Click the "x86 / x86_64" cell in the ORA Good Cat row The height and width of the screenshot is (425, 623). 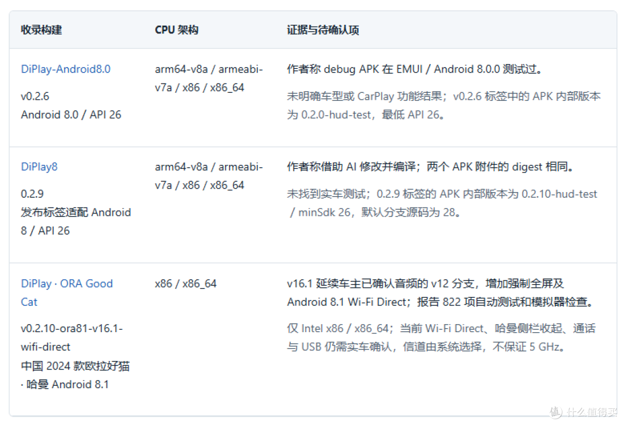tap(186, 284)
